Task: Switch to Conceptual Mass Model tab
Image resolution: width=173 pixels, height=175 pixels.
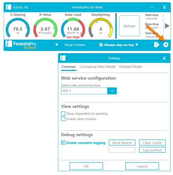Action: tap(98, 67)
